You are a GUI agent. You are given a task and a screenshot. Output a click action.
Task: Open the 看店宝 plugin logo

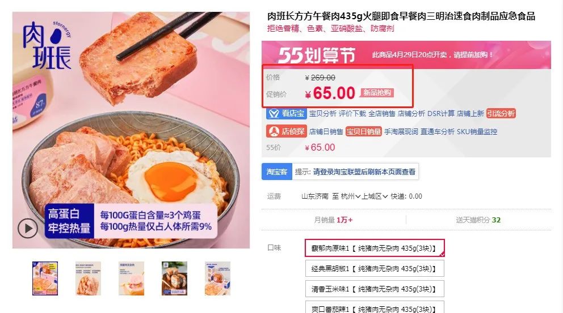(286, 114)
